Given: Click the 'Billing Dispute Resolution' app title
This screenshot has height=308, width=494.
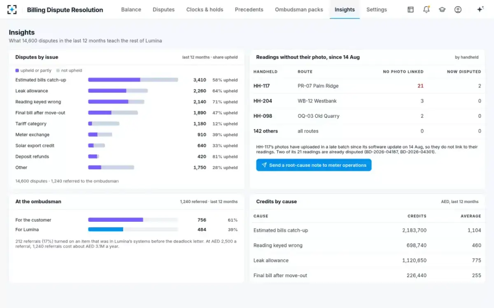Looking at the screenshot, I should pyautogui.click(x=65, y=9).
